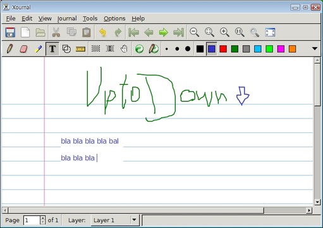Pick the red color swatch
The height and width of the screenshot is (228, 323).
223,49
